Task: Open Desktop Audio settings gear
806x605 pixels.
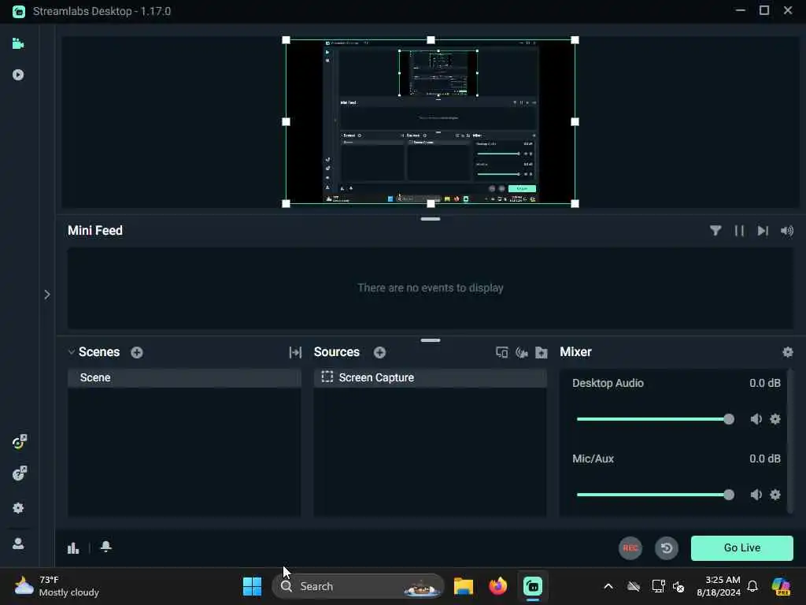Action: 775,419
